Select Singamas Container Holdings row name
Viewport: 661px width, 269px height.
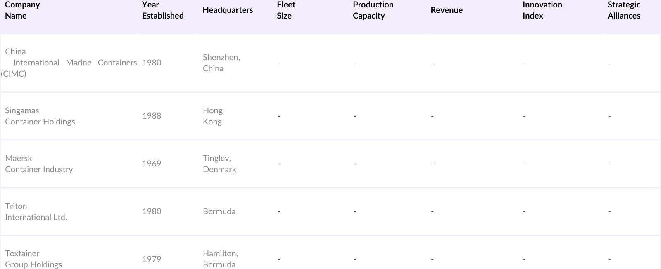40,116
